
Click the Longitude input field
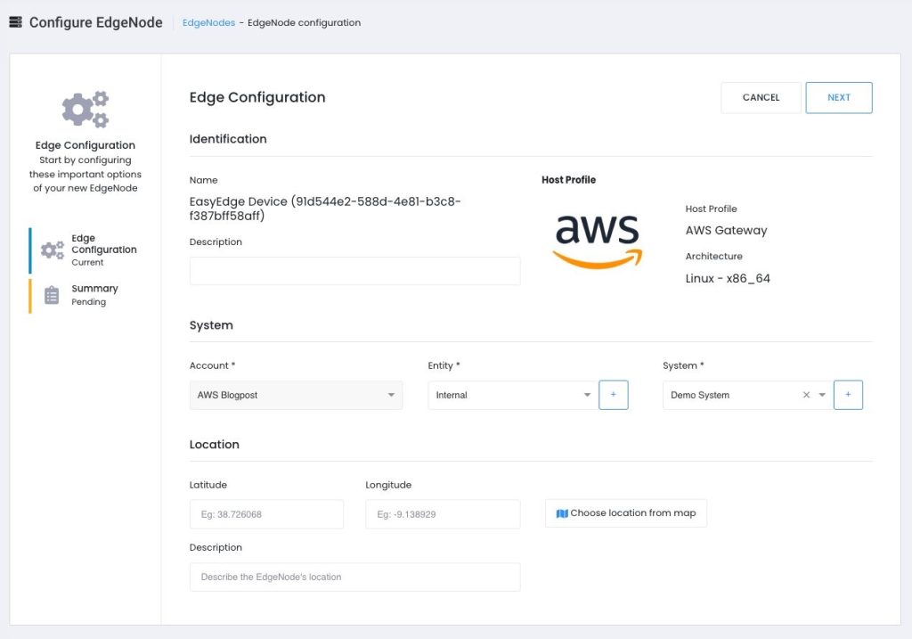tap(443, 514)
